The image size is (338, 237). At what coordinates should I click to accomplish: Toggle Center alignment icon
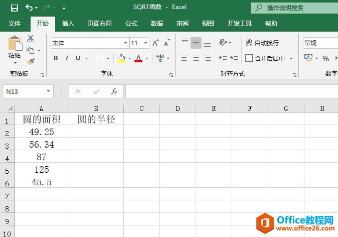(196, 58)
